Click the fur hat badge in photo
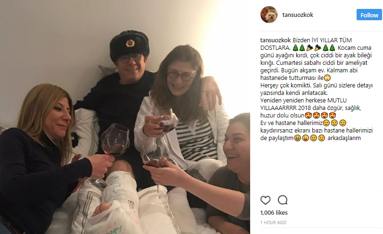Screen dimensions: 383x234 click(x=130, y=43)
